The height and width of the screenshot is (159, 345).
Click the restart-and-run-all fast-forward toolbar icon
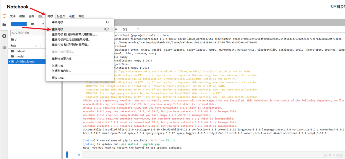tap(117, 29)
